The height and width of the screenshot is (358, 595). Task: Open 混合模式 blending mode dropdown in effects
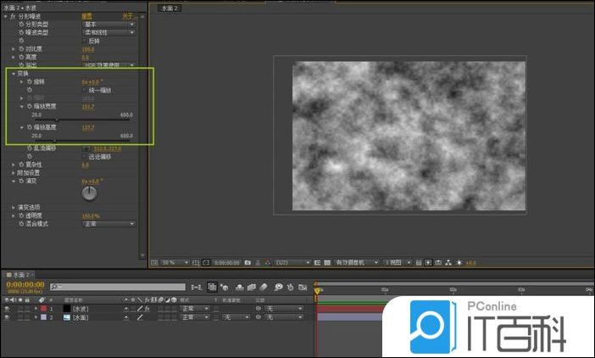click(108, 224)
